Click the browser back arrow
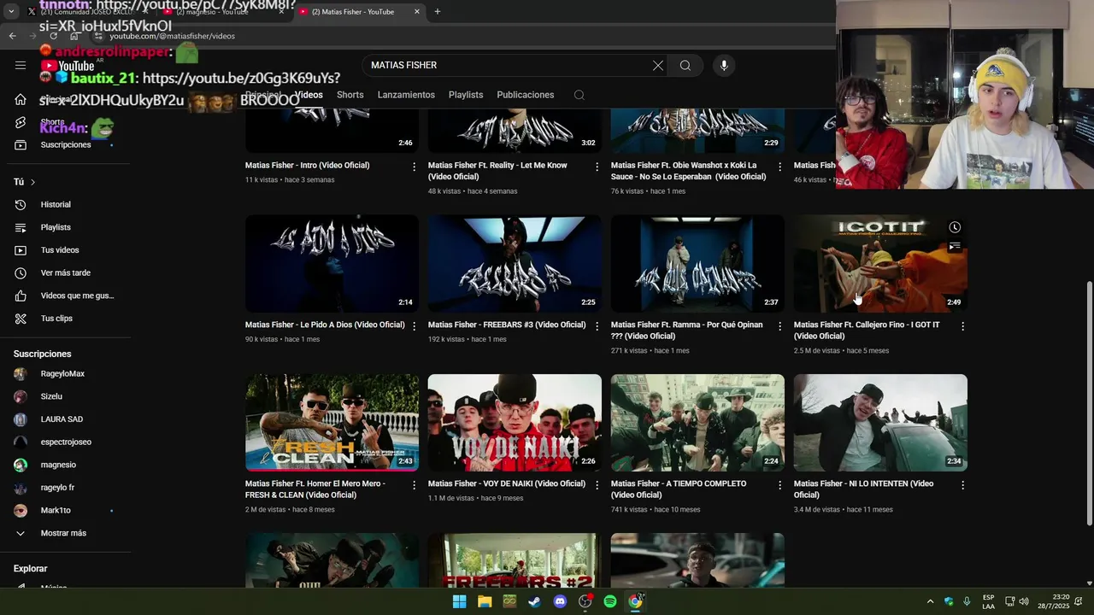Viewport: 1094px width, 615px height. pyautogui.click(x=12, y=36)
